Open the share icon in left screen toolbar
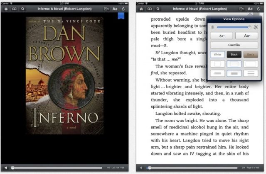Viewport: 266px width, 174px height. [x=106, y=9]
